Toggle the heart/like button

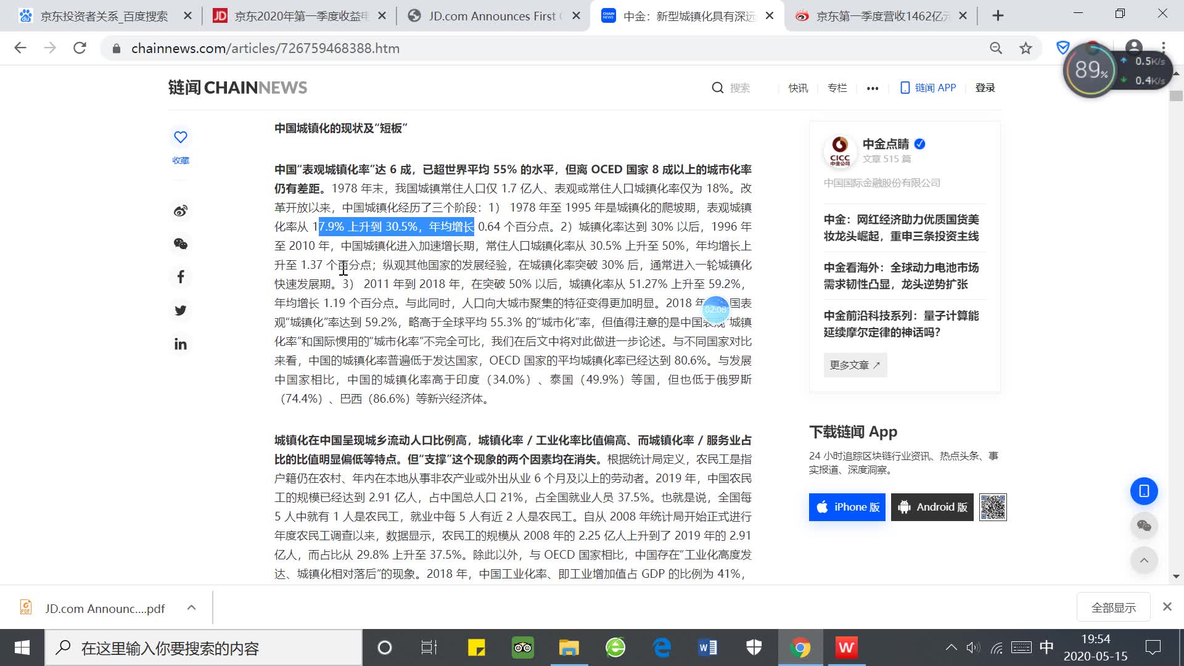coord(181,137)
